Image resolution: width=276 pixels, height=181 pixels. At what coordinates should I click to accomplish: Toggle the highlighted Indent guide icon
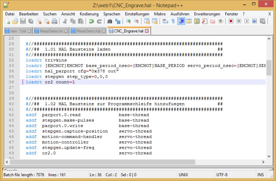pyautogui.click(x=181, y=21)
